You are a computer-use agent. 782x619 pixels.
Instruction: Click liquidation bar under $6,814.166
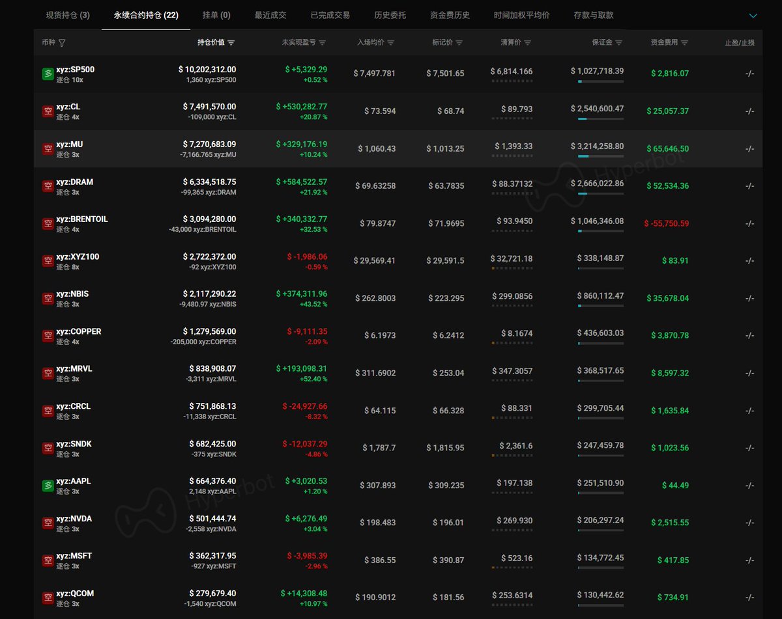512,81
